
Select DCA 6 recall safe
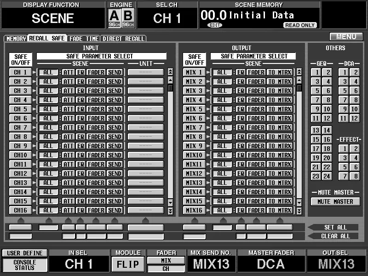(355, 91)
